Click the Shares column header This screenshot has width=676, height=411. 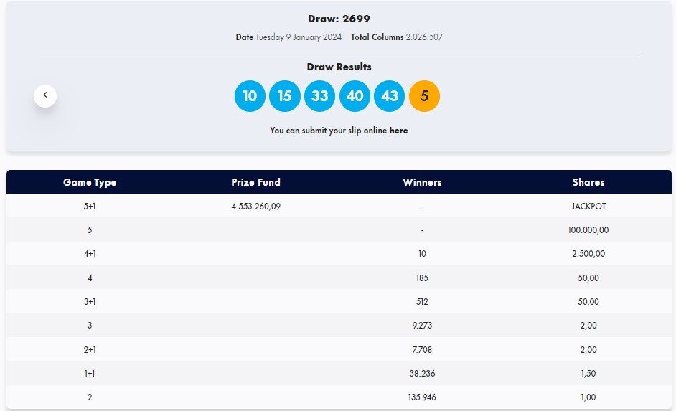pos(588,182)
